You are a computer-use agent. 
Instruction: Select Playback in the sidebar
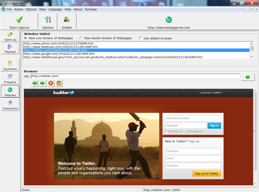point(10,48)
